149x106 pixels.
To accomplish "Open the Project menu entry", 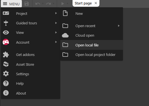I will [x=31, y=13].
